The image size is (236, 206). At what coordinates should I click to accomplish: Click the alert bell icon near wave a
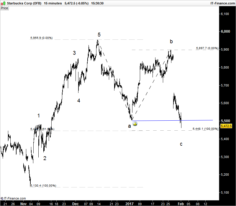pos(135,124)
